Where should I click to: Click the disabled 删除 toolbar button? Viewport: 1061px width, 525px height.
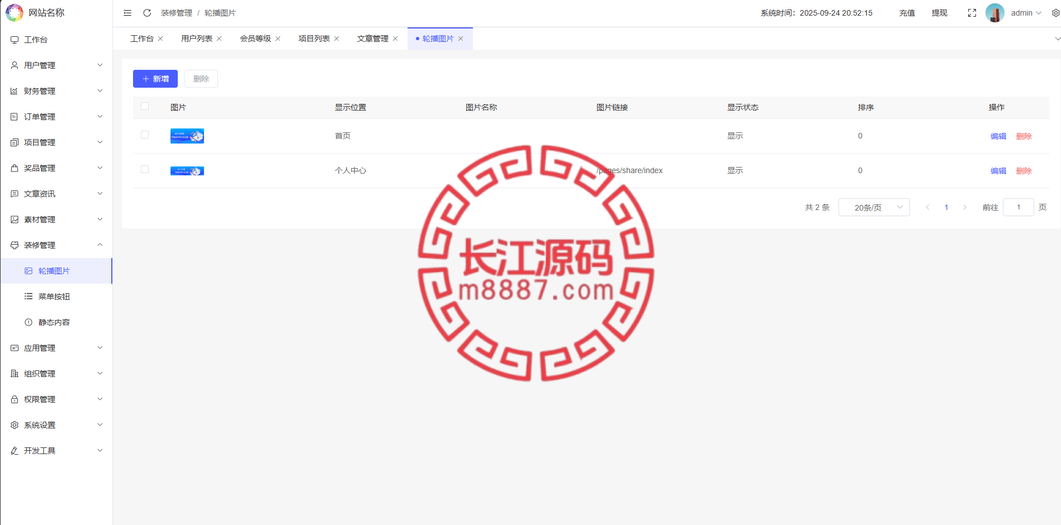click(201, 79)
